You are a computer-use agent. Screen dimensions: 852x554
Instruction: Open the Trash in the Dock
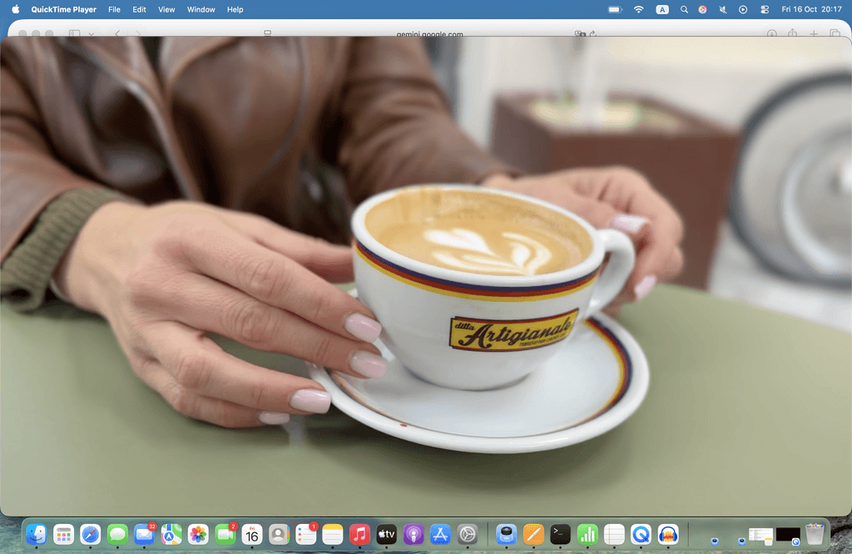[815, 534]
